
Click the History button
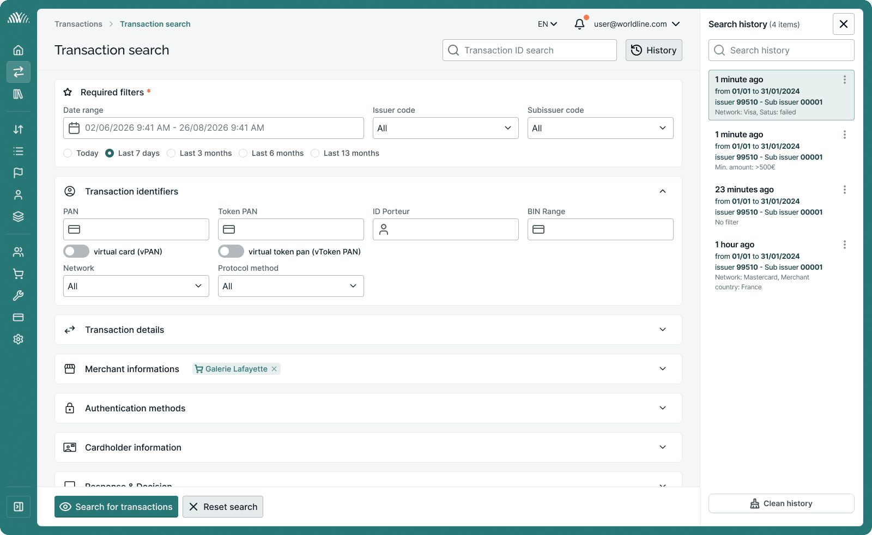pos(654,50)
